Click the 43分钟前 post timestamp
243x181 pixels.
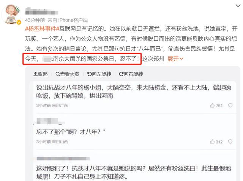[x=35, y=20]
